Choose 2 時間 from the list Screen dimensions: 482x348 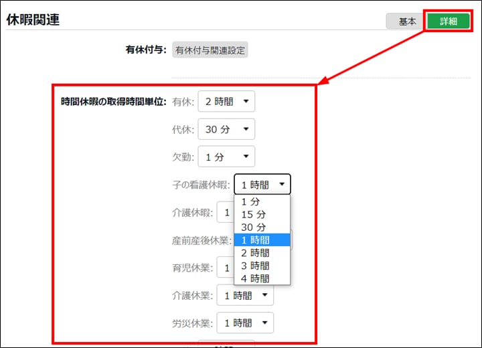[x=262, y=253]
